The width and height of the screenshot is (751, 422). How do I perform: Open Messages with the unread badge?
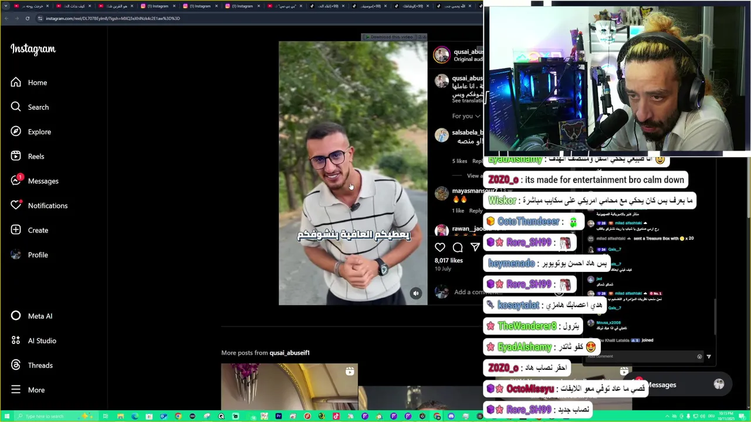pos(34,181)
